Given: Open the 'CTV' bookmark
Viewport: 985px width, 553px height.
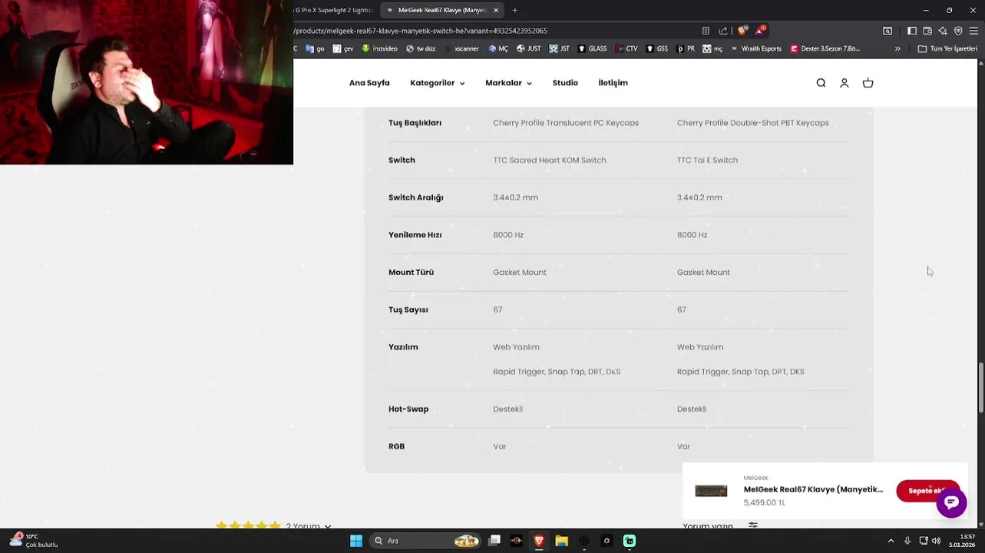Looking at the screenshot, I should click(x=626, y=48).
